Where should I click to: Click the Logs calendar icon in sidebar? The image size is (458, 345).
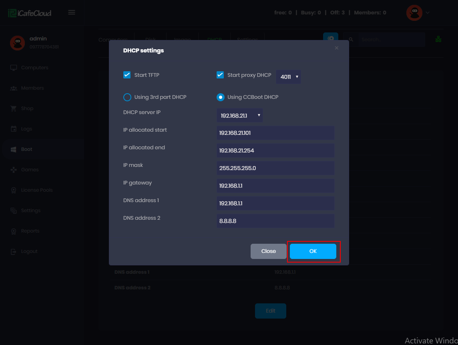click(x=14, y=129)
